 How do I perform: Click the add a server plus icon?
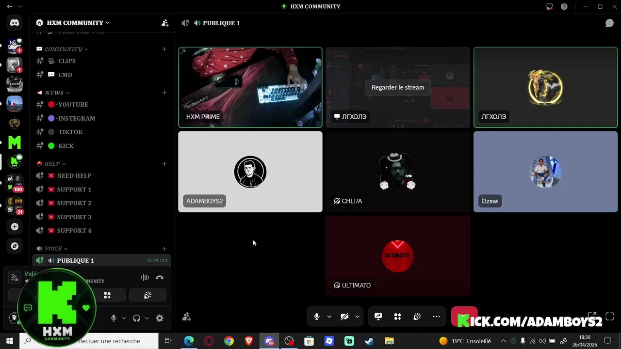15,227
